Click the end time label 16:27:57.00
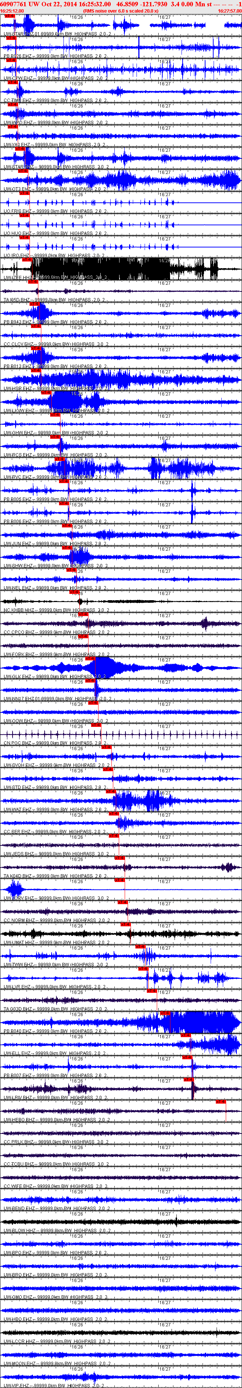Screen dimensions: 242x1388 tap(230, 11)
